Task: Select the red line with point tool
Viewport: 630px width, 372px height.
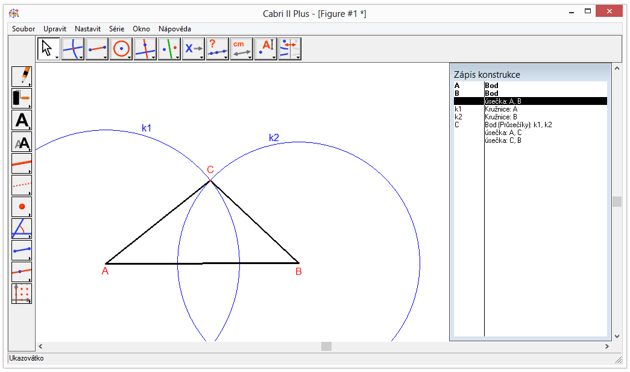Action: [x=22, y=272]
